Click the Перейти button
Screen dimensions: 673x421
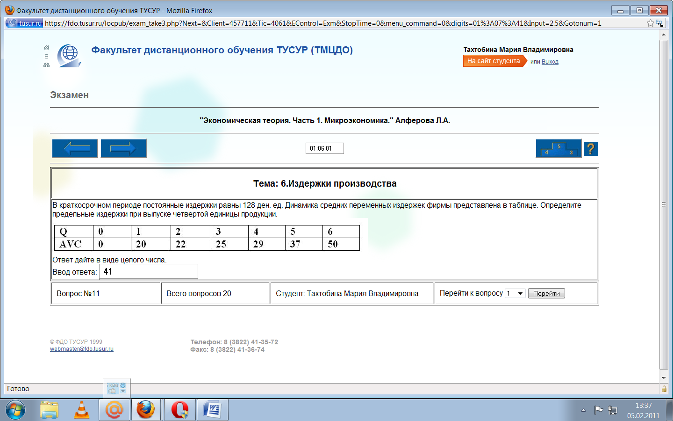pos(546,293)
